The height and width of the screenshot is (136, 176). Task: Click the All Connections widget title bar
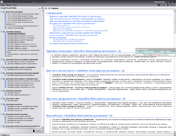point(156,49)
